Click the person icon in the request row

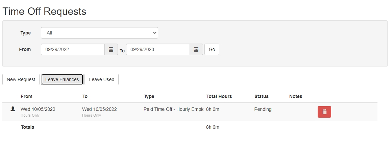click(x=13, y=109)
